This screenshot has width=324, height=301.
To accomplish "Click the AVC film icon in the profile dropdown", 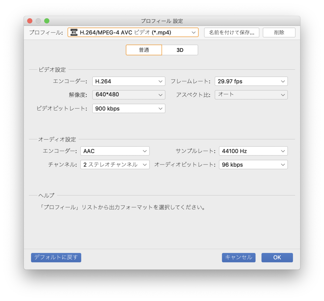I will coord(74,32).
